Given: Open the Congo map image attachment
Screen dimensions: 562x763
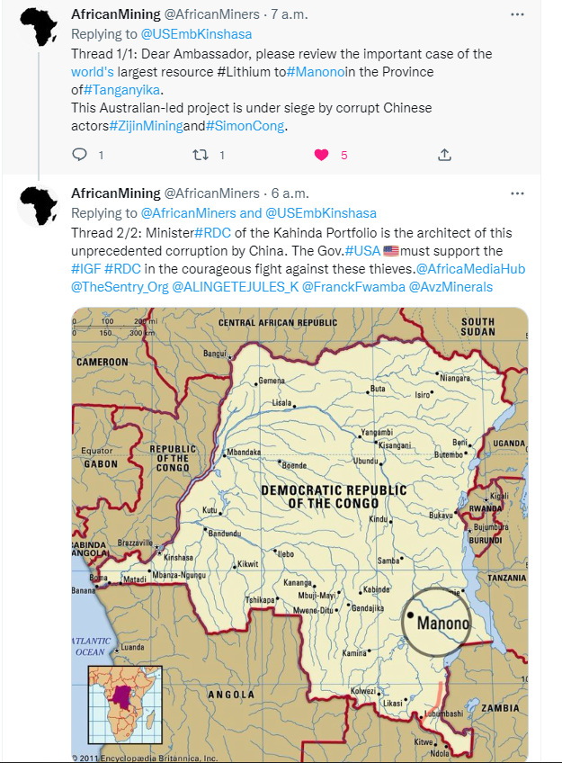Looking at the screenshot, I should pos(299,534).
